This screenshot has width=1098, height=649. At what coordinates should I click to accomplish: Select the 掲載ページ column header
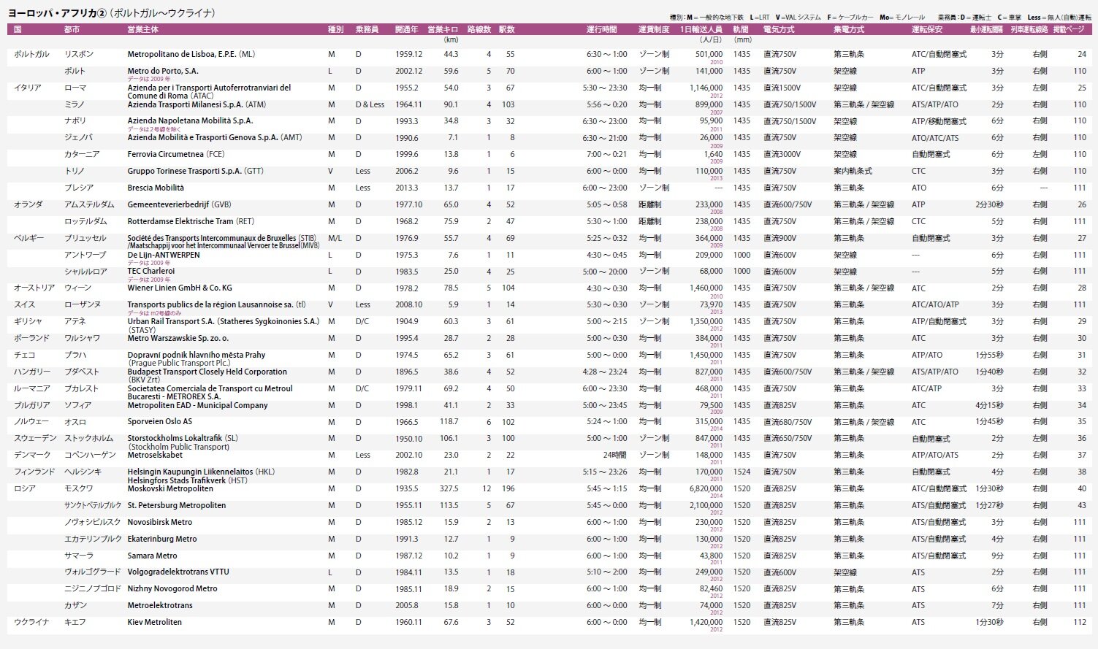click(x=1069, y=29)
